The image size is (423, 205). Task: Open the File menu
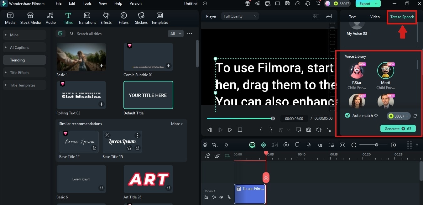tap(59, 3)
